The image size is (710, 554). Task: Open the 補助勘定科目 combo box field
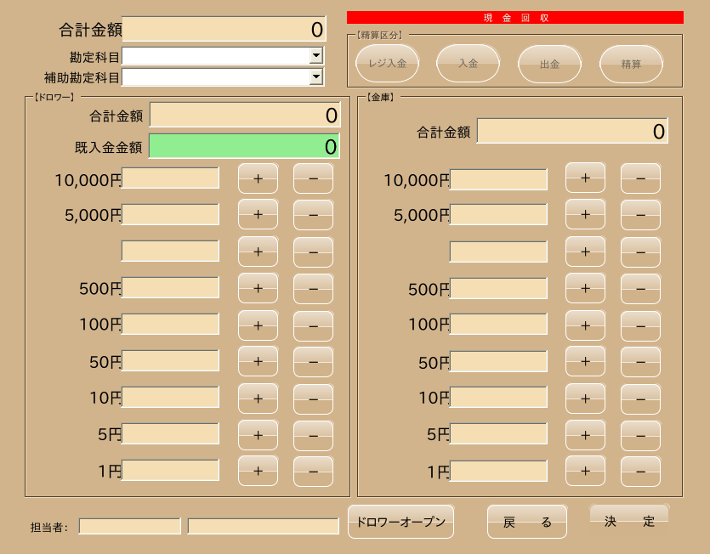click(x=223, y=77)
